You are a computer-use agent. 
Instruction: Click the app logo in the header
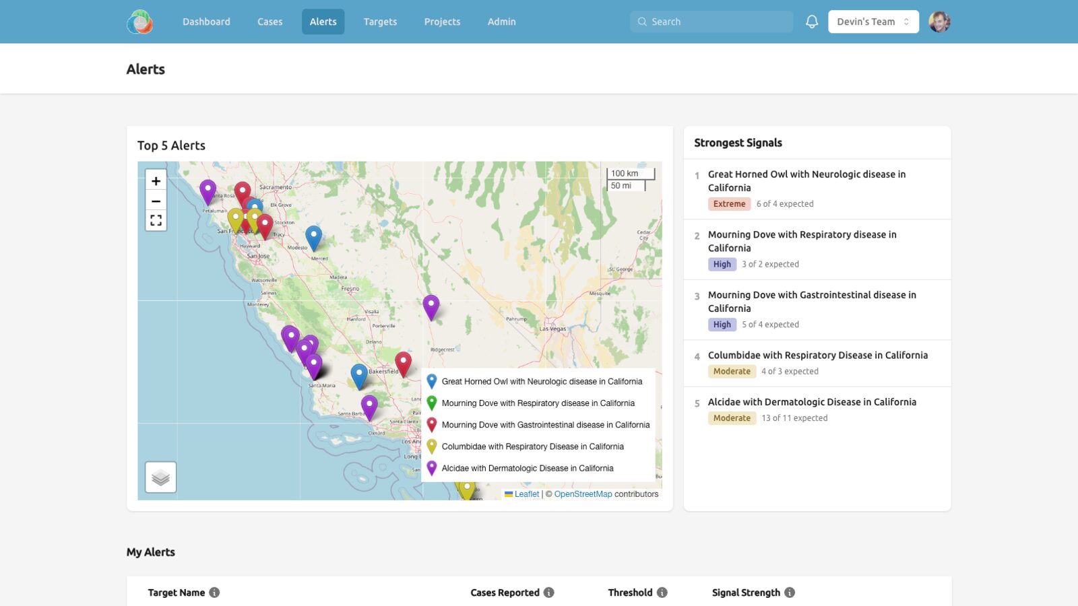pos(140,22)
